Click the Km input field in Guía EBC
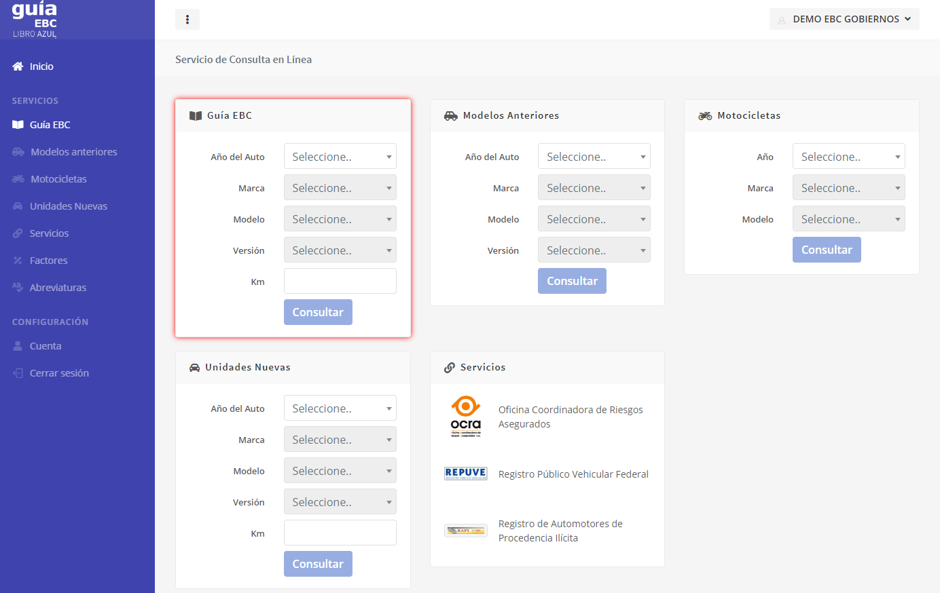The width and height of the screenshot is (940, 593). (340, 281)
